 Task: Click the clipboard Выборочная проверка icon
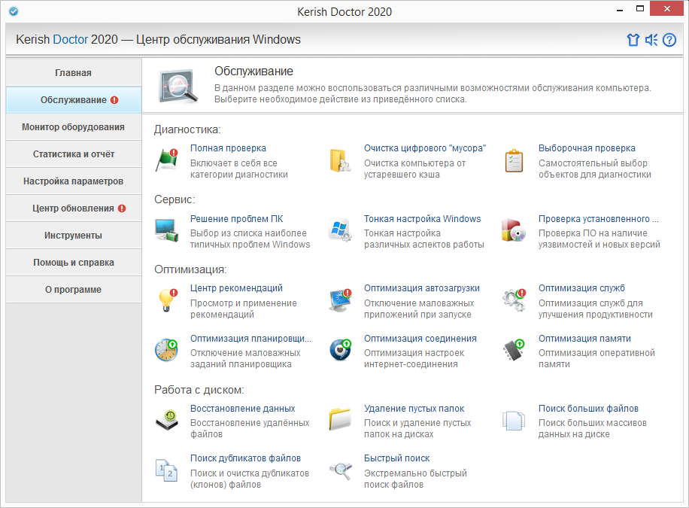pyautogui.click(x=514, y=160)
